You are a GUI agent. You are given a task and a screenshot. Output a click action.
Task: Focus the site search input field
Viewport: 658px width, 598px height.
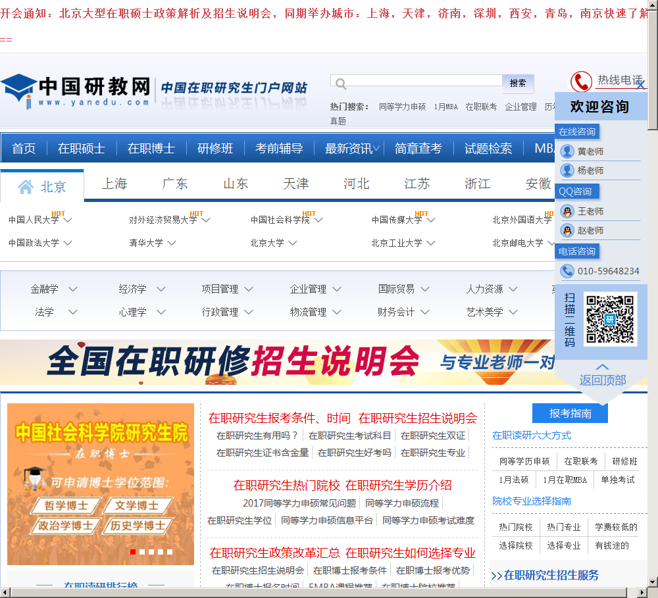pos(417,80)
